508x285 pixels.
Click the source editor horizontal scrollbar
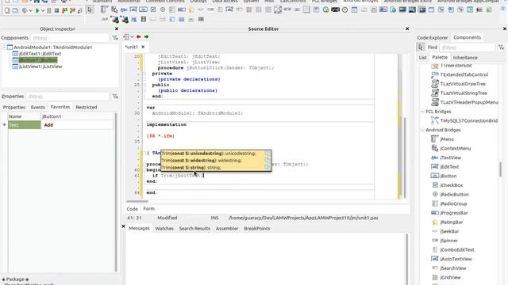point(137,201)
